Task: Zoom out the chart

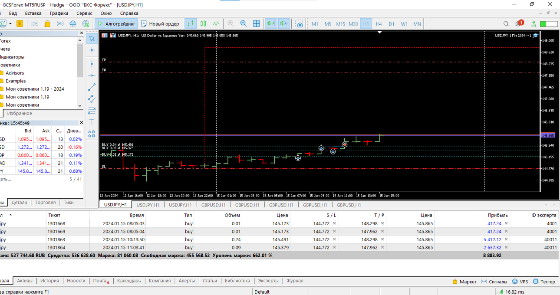Action: point(244,23)
